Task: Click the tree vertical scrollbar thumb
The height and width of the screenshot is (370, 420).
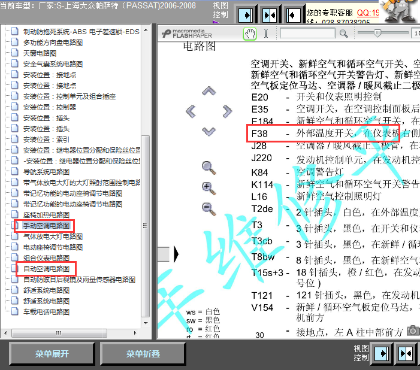Action: 146,226
